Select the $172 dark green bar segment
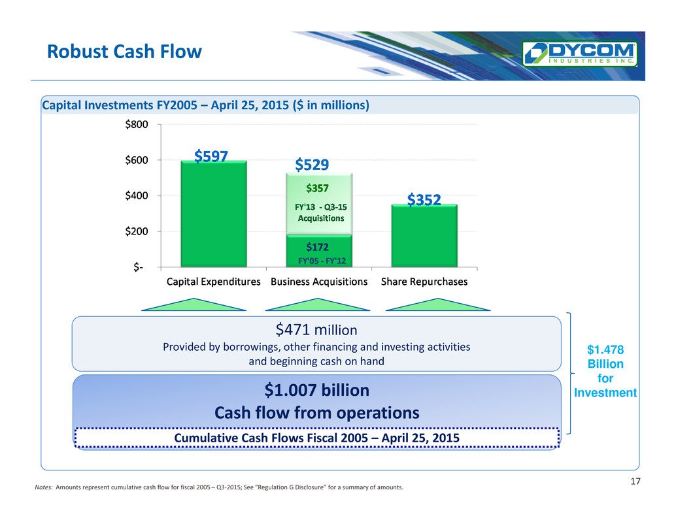The width and height of the screenshot is (676, 522). [x=319, y=251]
